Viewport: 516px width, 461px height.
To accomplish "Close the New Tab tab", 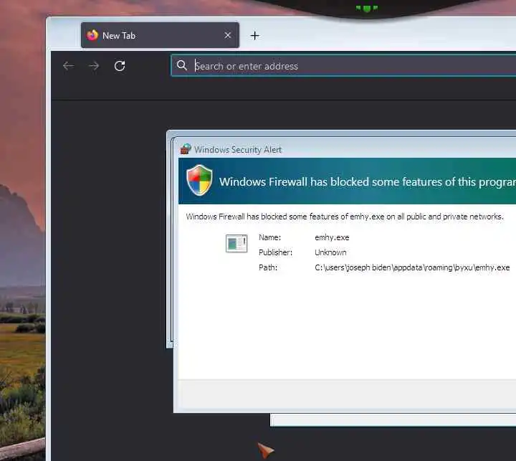I will 227,35.
